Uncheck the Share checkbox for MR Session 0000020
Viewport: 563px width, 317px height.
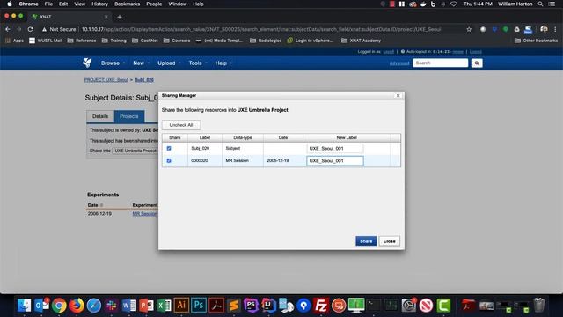click(169, 160)
